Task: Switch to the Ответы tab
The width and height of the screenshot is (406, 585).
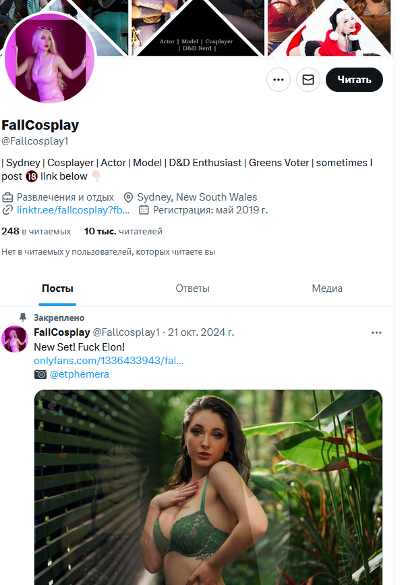Action: (x=192, y=288)
